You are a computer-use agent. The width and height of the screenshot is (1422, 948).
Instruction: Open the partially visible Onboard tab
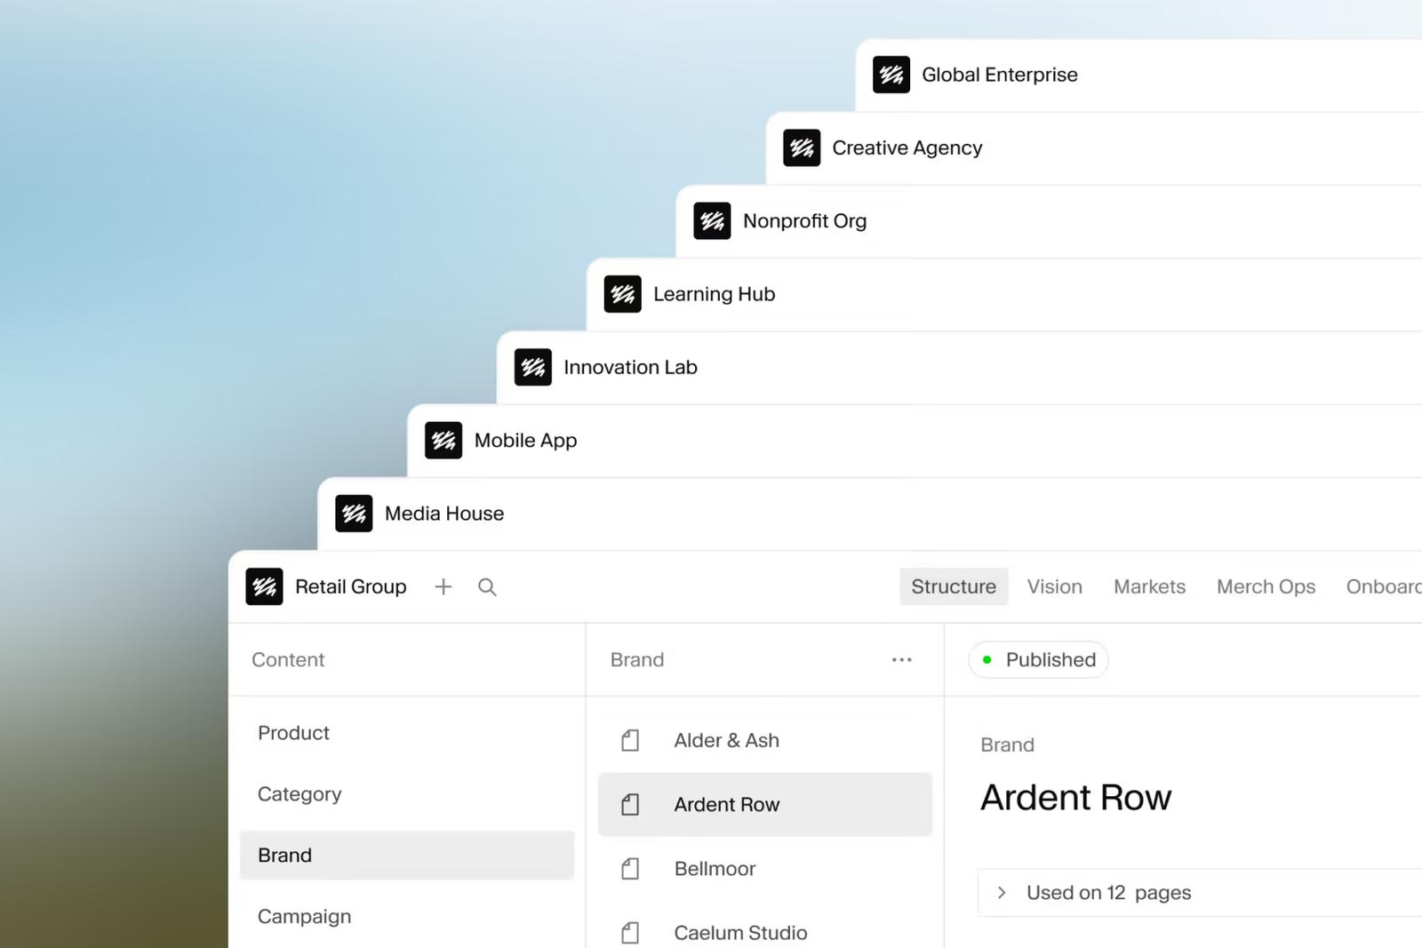tap(1383, 586)
